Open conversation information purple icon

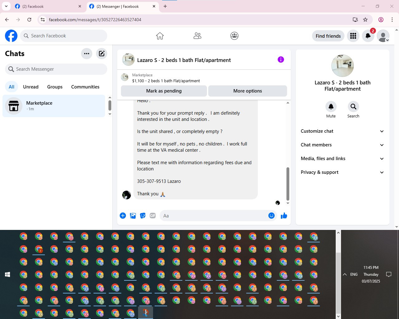(x=281, y=60)
